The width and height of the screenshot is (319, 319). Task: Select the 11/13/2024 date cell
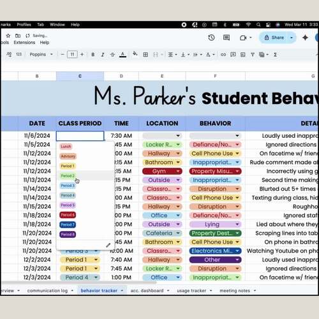coord(37,180)
